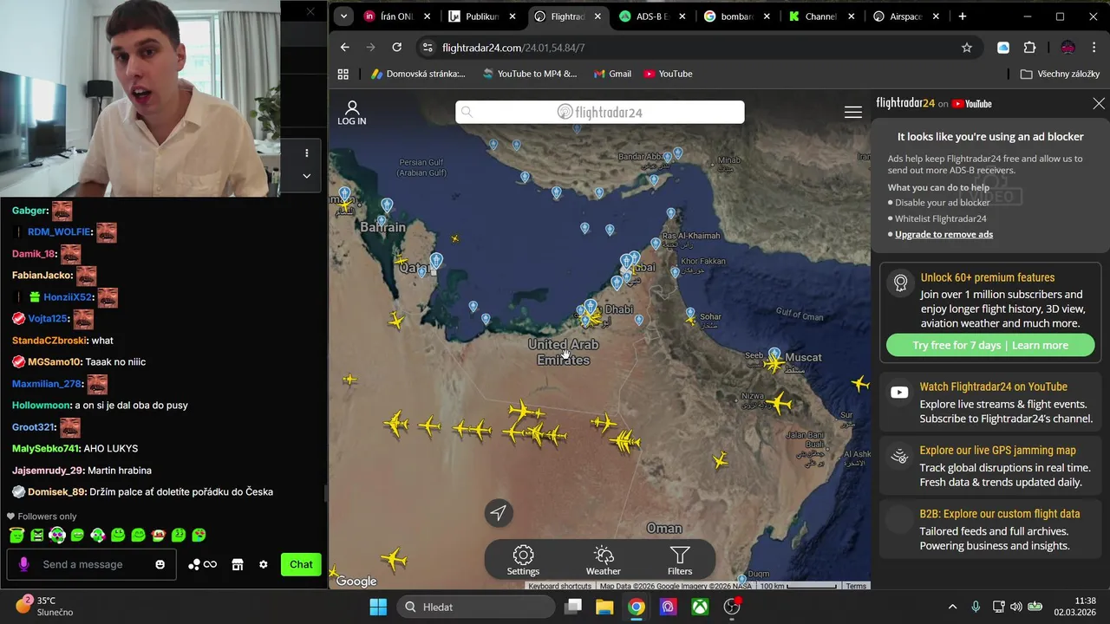The image size is (1110, 624).
Task: Open Upgrade to remove ads link
Action: tap(943, 234)
